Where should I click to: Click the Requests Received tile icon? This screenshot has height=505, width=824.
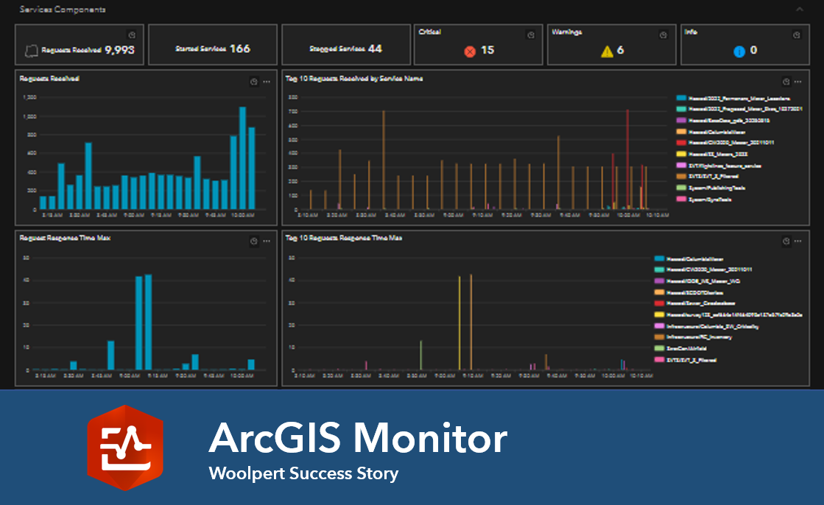(32, 51)
